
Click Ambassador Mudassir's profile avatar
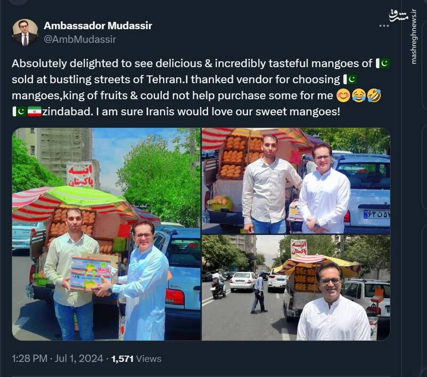pos(25,32)
